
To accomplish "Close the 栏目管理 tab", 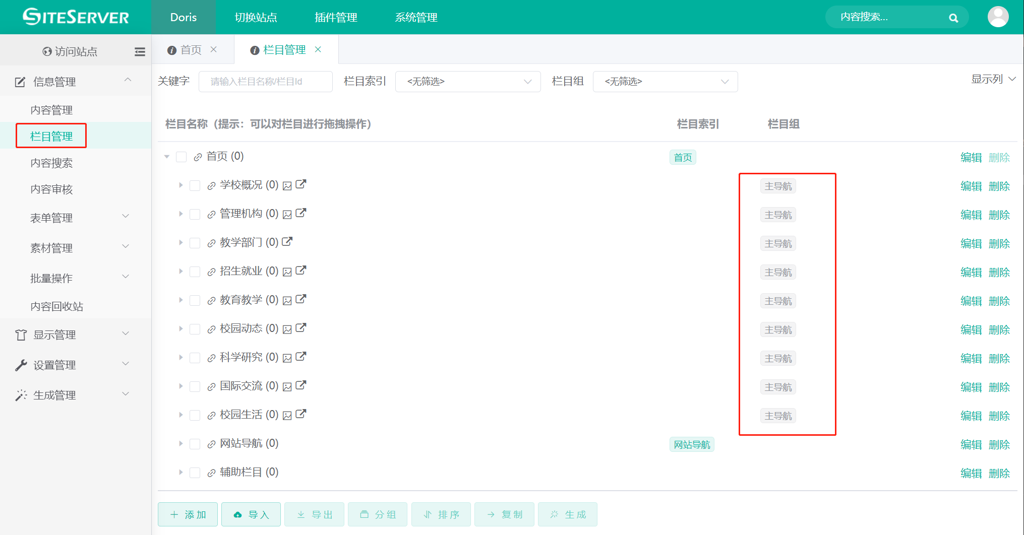I will [x=318, y=49].
